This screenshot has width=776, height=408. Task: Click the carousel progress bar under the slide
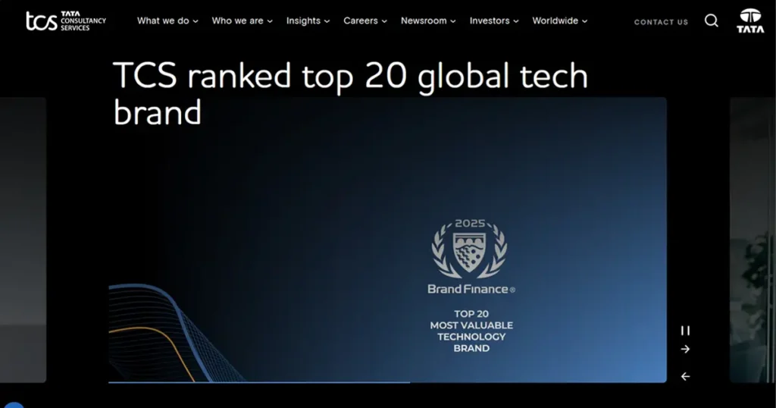pyautogui.click(x=258, y=382)
